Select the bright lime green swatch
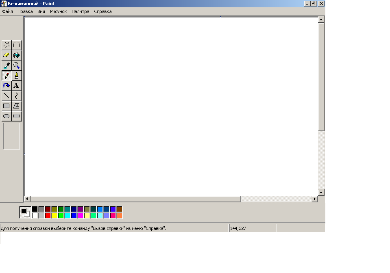 pos(61,216)
